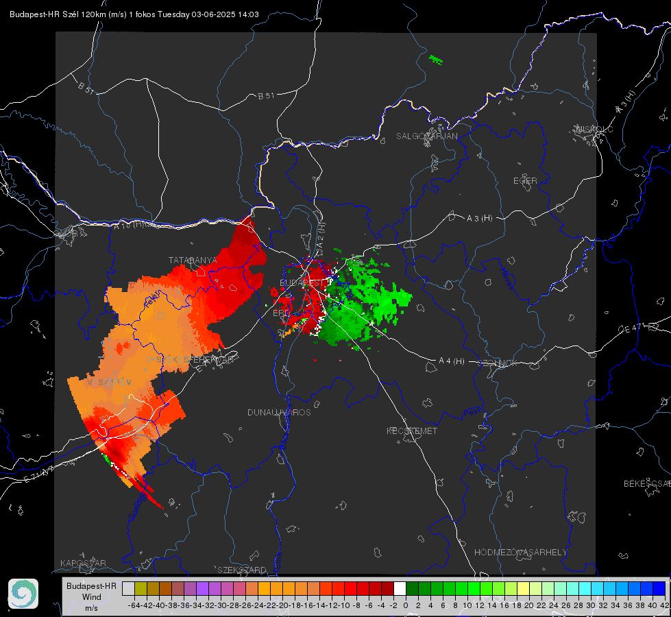Click the HÓDMEZŐVÁSÁRHELY city label
The image size is (671, 617).
(x=520, y=553)
